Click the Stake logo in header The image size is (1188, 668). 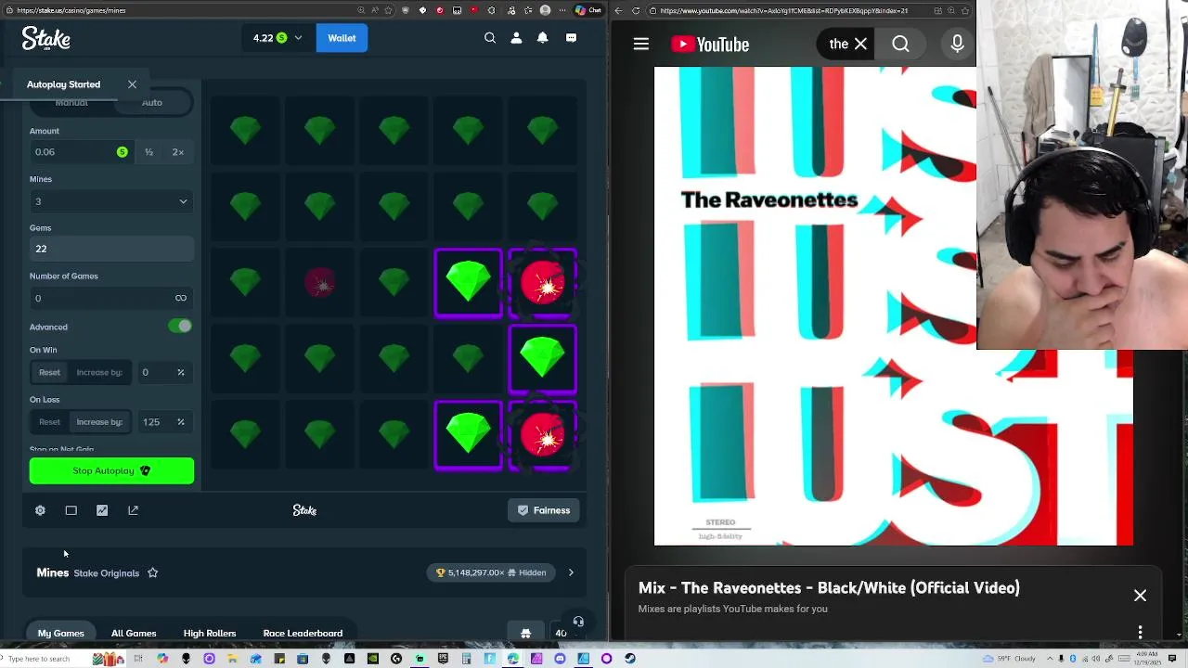tap(46, 38)
